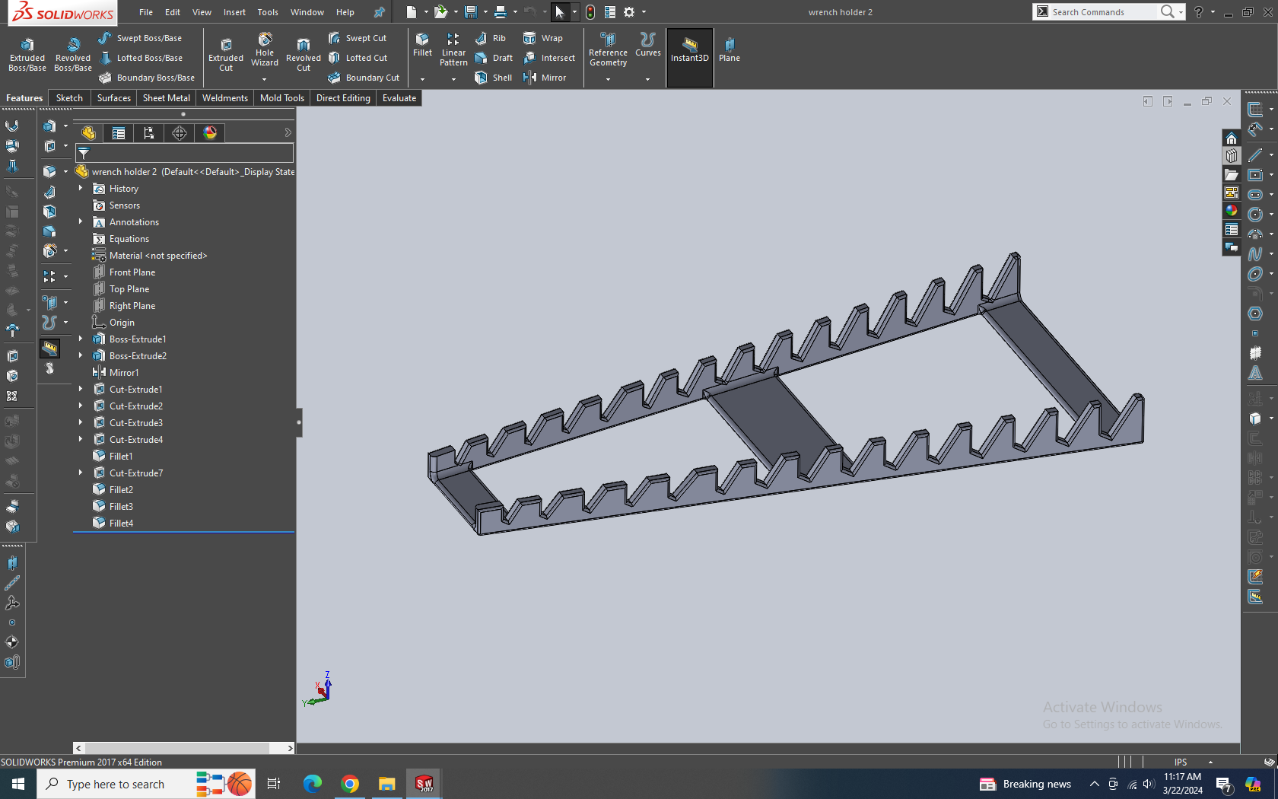Viewport: 1278px width, 799px height.
Task: Click the feature tree scrollbar right arrow
Action: click(290, 748)
